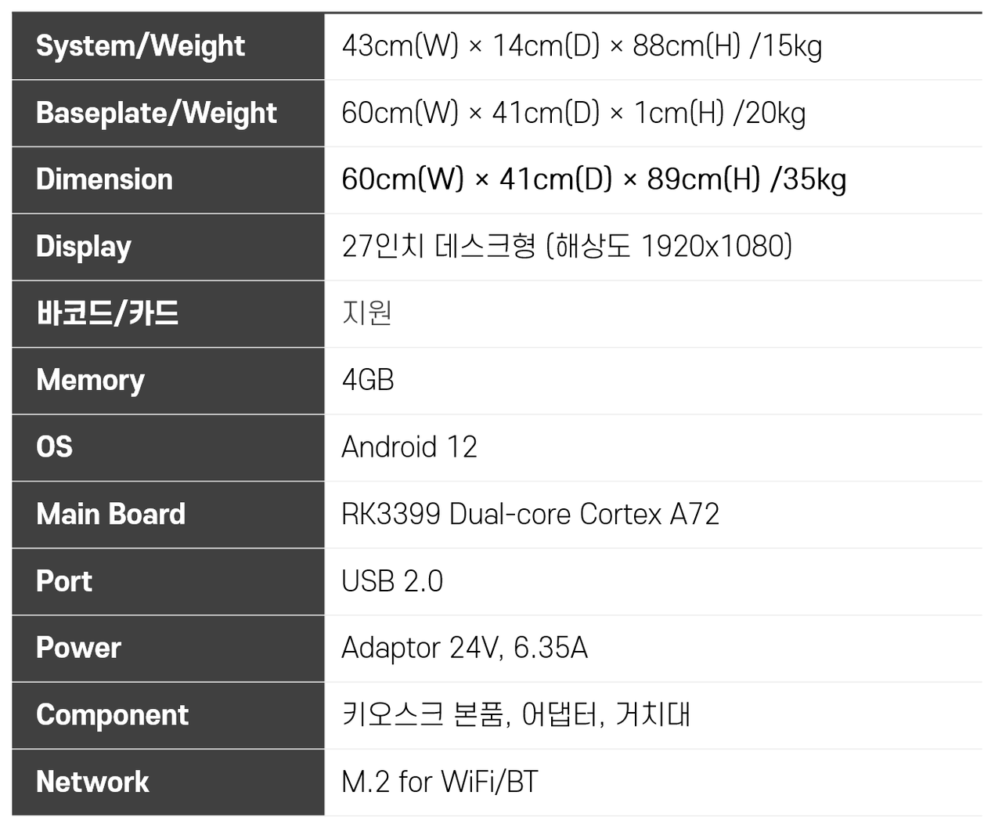Screen dimensions: 1002x835
Task: Click the 43cm × 14cm × 88cm /15kg value
Action: pos(582,46)
